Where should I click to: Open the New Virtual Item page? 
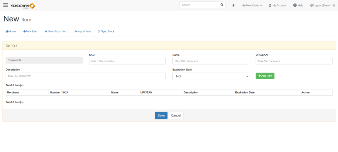(x=56, y=32)
